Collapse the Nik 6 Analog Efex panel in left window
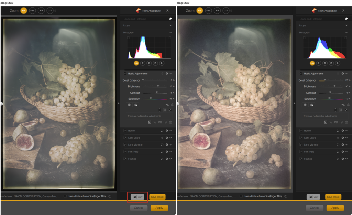The width and height of the screenshot is (352, 215). tap(167, 11)
